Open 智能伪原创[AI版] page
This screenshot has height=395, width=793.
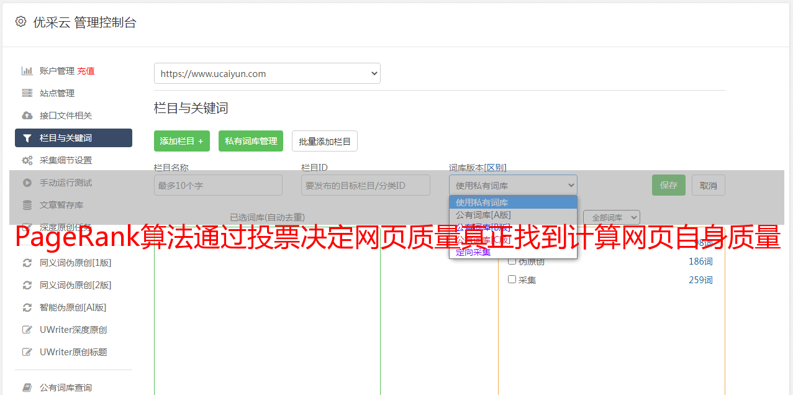[x=73, y=307]
